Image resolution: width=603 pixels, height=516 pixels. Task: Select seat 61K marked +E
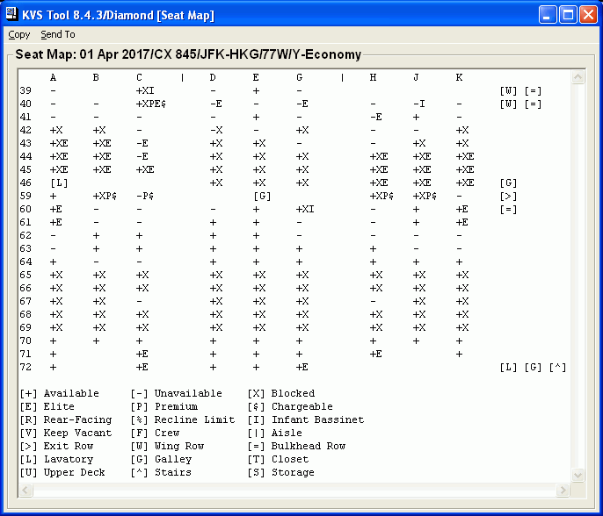click(x=461, y=222)
